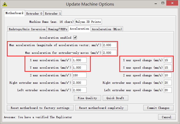
Task: Focus the X max acceleration field
Action: (79, 60)
